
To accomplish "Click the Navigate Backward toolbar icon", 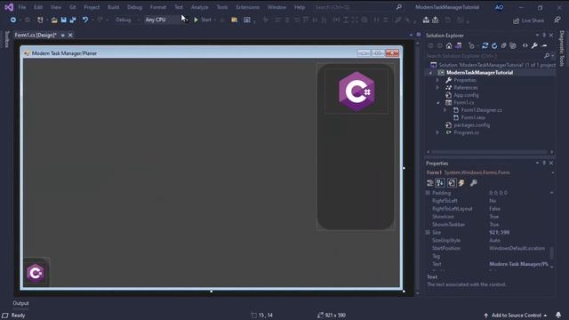I will click(x=13, y=20).
